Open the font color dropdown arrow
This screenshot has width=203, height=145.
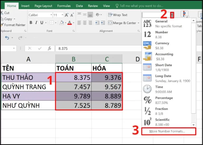pos(73,23)
